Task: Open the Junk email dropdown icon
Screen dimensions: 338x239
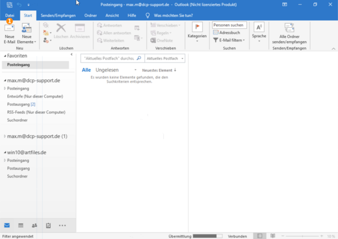Action: point(47,41)
